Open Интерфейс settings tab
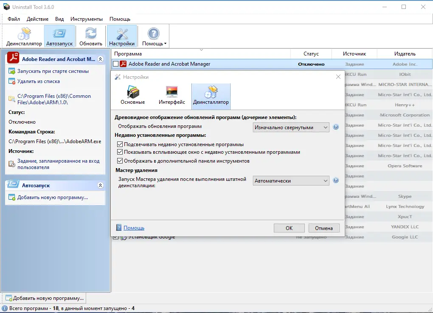Viewport: 433px width, 313px height. (x=172, y=95)
